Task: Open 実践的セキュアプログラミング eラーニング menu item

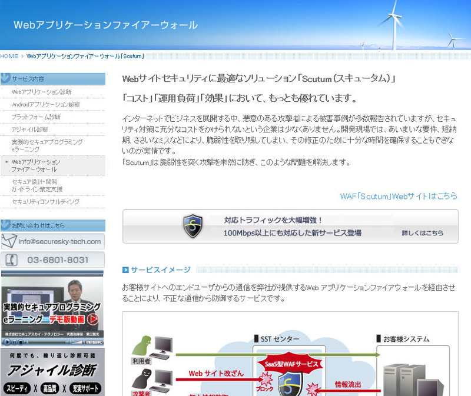Action: tap(47, 146)
